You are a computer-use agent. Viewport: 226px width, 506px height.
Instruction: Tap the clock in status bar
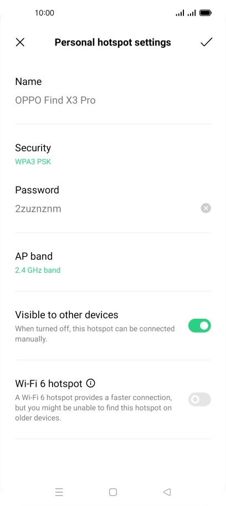point(44,13)
